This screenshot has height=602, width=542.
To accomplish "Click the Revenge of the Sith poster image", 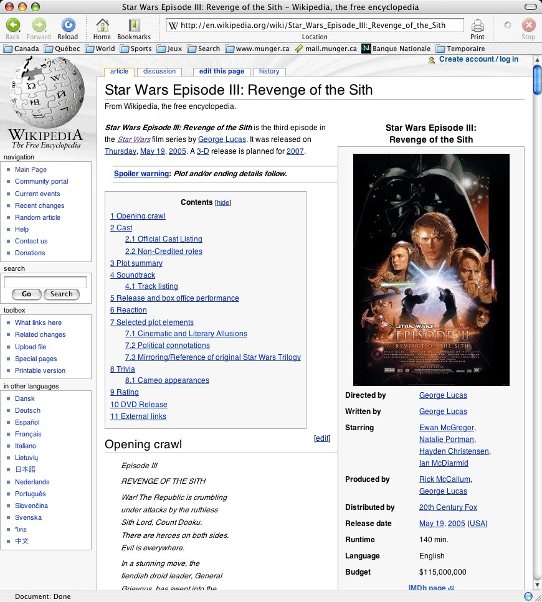I will click(431, 270).
